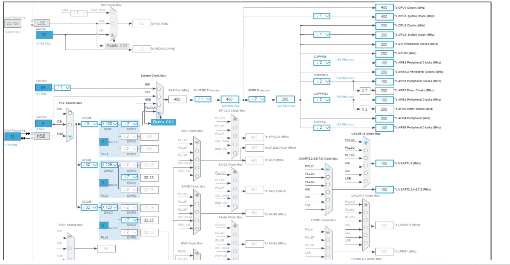Select HSI in System Clock Mux

click(159, 89)
